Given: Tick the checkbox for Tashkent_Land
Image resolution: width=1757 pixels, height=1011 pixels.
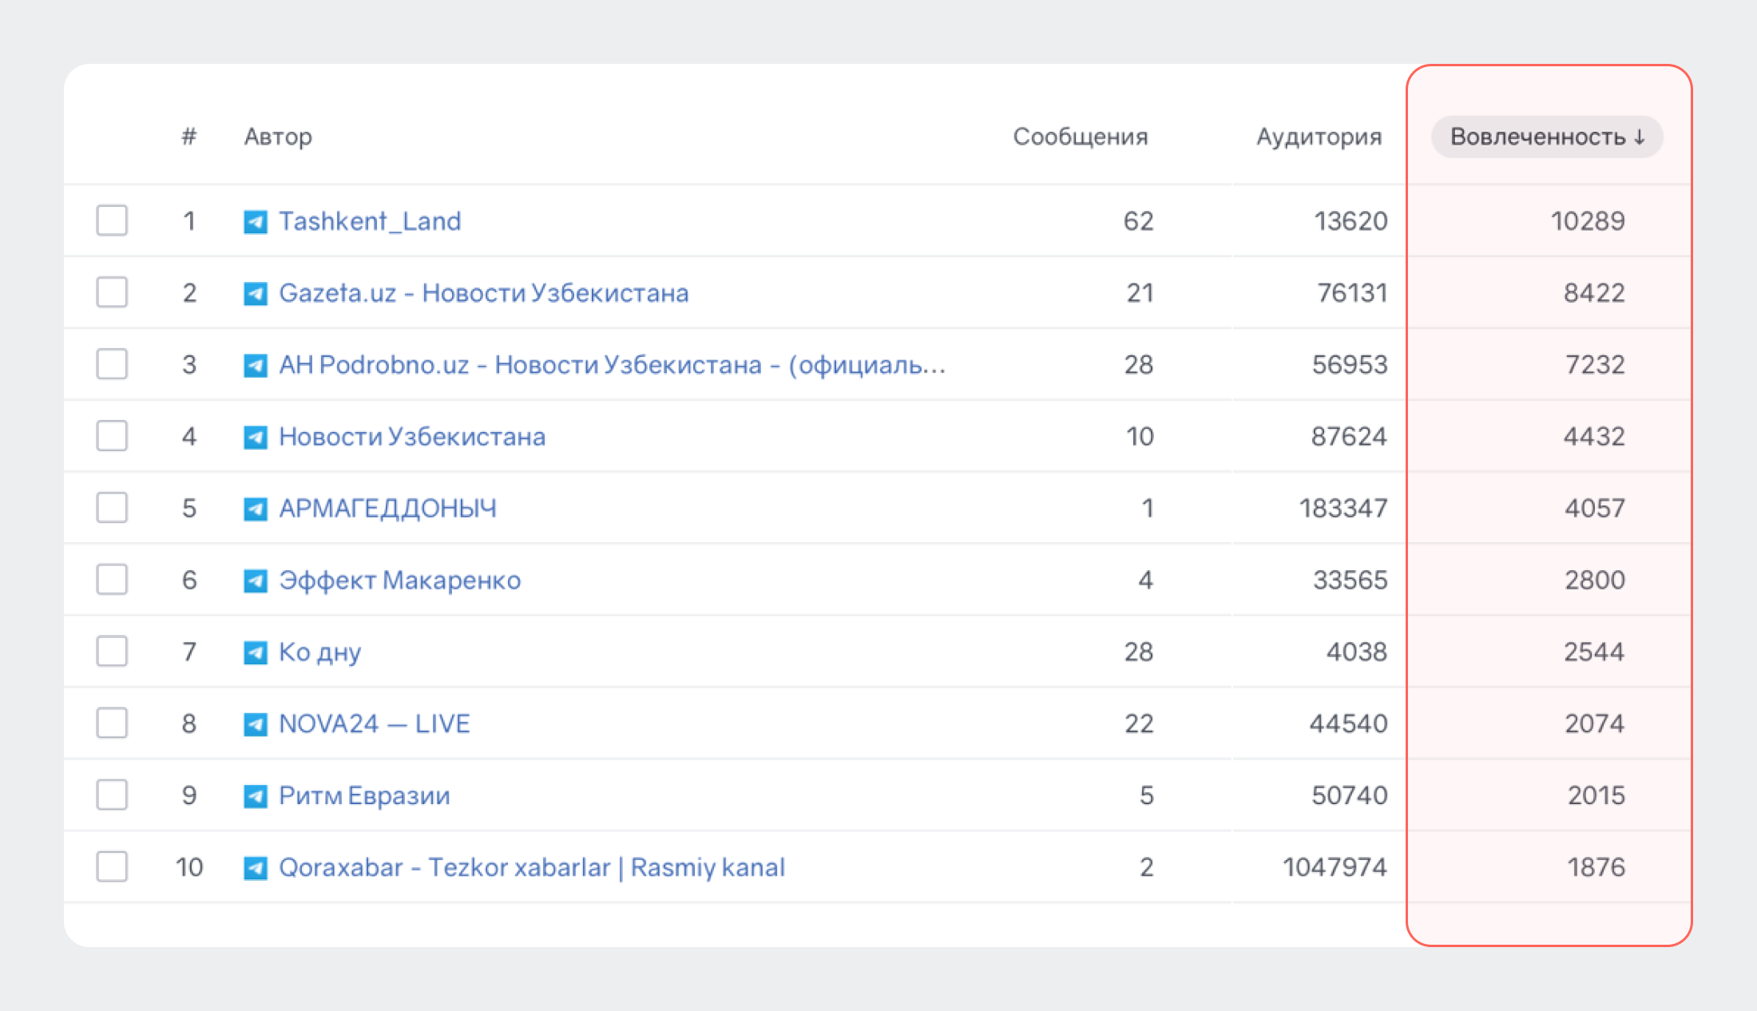Looking at the screenshot, I should (112, 220).
